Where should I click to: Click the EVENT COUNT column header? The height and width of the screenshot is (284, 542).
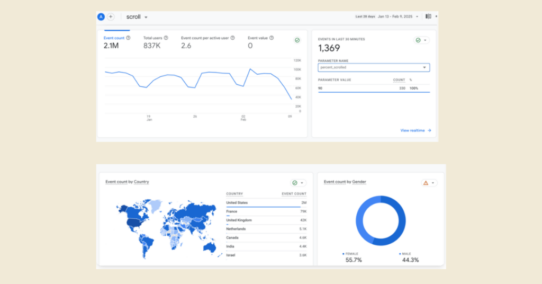click(x=294, y=194)
